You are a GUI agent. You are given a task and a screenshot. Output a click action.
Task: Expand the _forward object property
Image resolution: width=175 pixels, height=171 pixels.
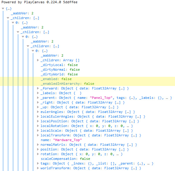[38, 88]
